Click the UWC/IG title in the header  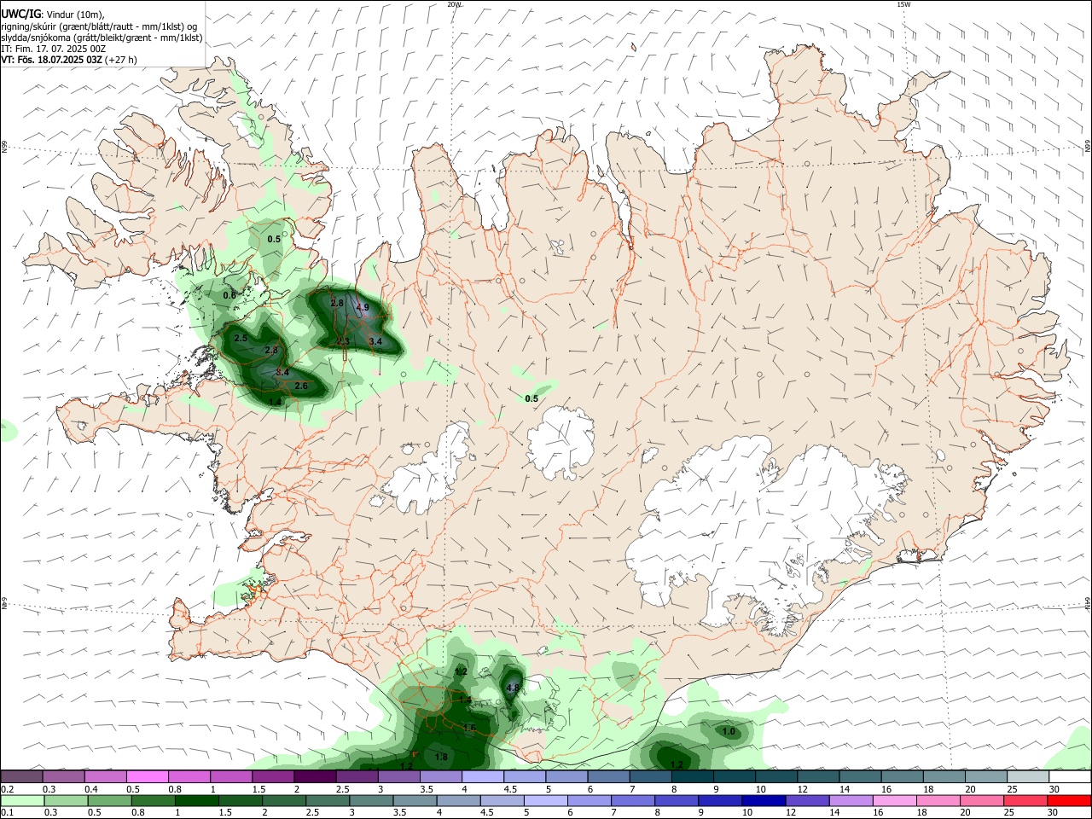pyautogui.click(x=21, y=14)
